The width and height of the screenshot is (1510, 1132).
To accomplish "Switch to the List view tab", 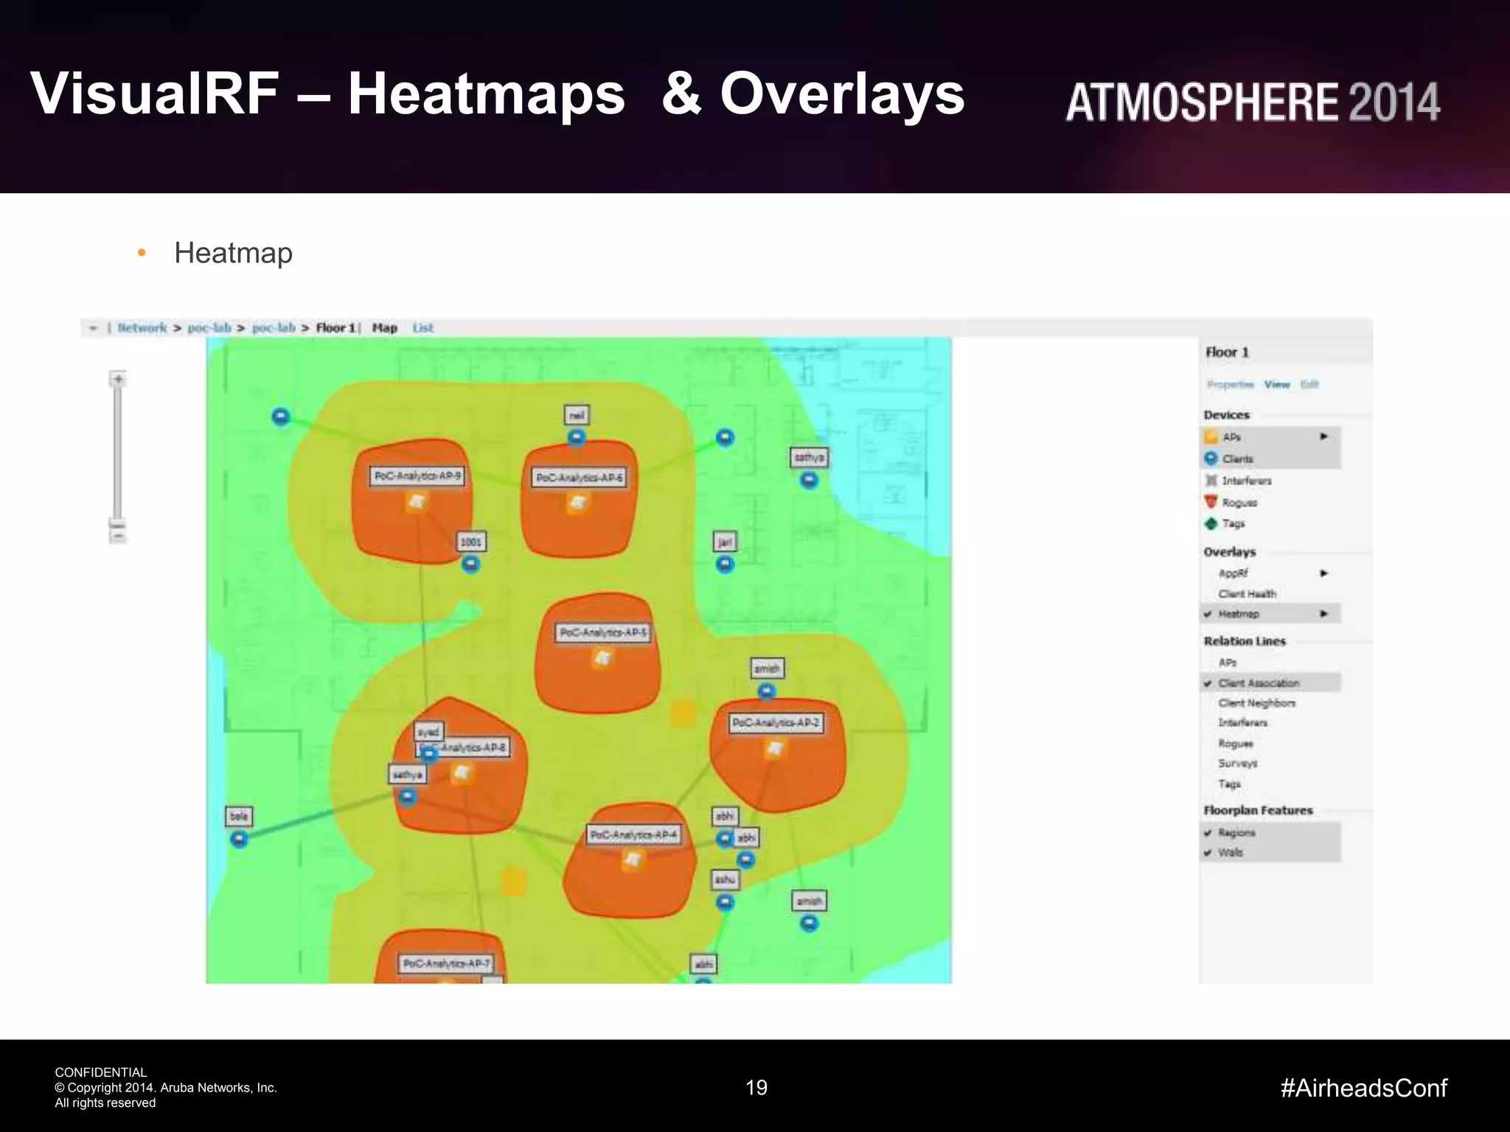I will point(422,328).
